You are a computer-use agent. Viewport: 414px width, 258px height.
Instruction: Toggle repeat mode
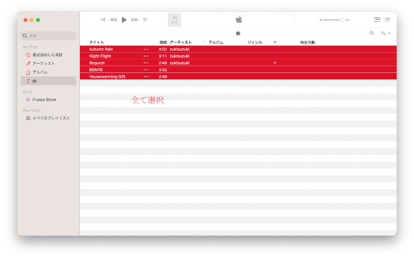(145, 20)
